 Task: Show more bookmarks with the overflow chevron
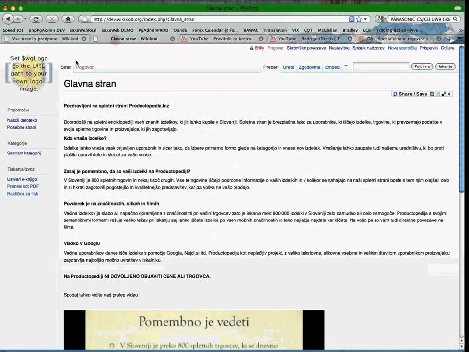(x=461, y=30)
